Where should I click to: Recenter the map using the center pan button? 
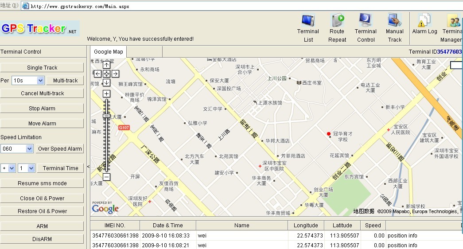[106, 74]
